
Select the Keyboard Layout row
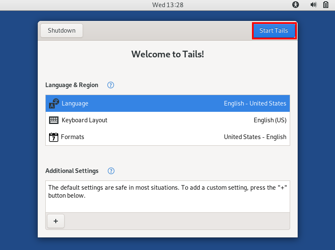[x=168, y=120]
